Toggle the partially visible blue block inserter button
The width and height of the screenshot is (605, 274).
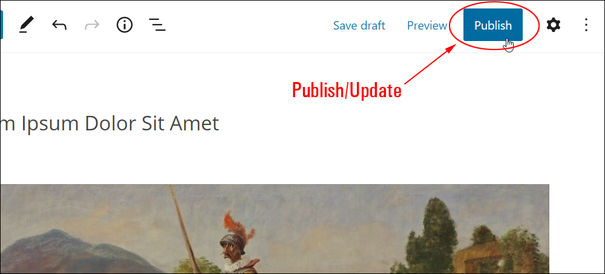[x=2, y=25]
